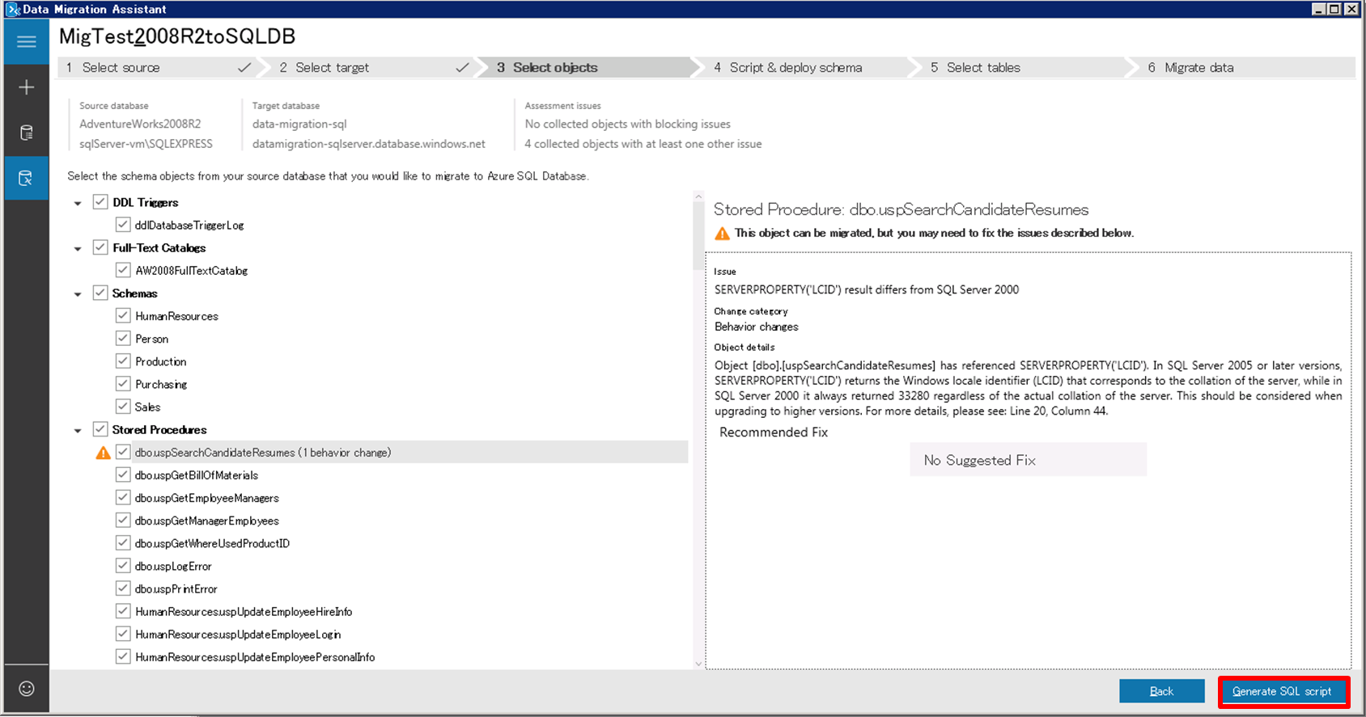1366x717 pixels.
Task: Uncheck AW2008FullTextCatalog checkbox
Action: 123,270
